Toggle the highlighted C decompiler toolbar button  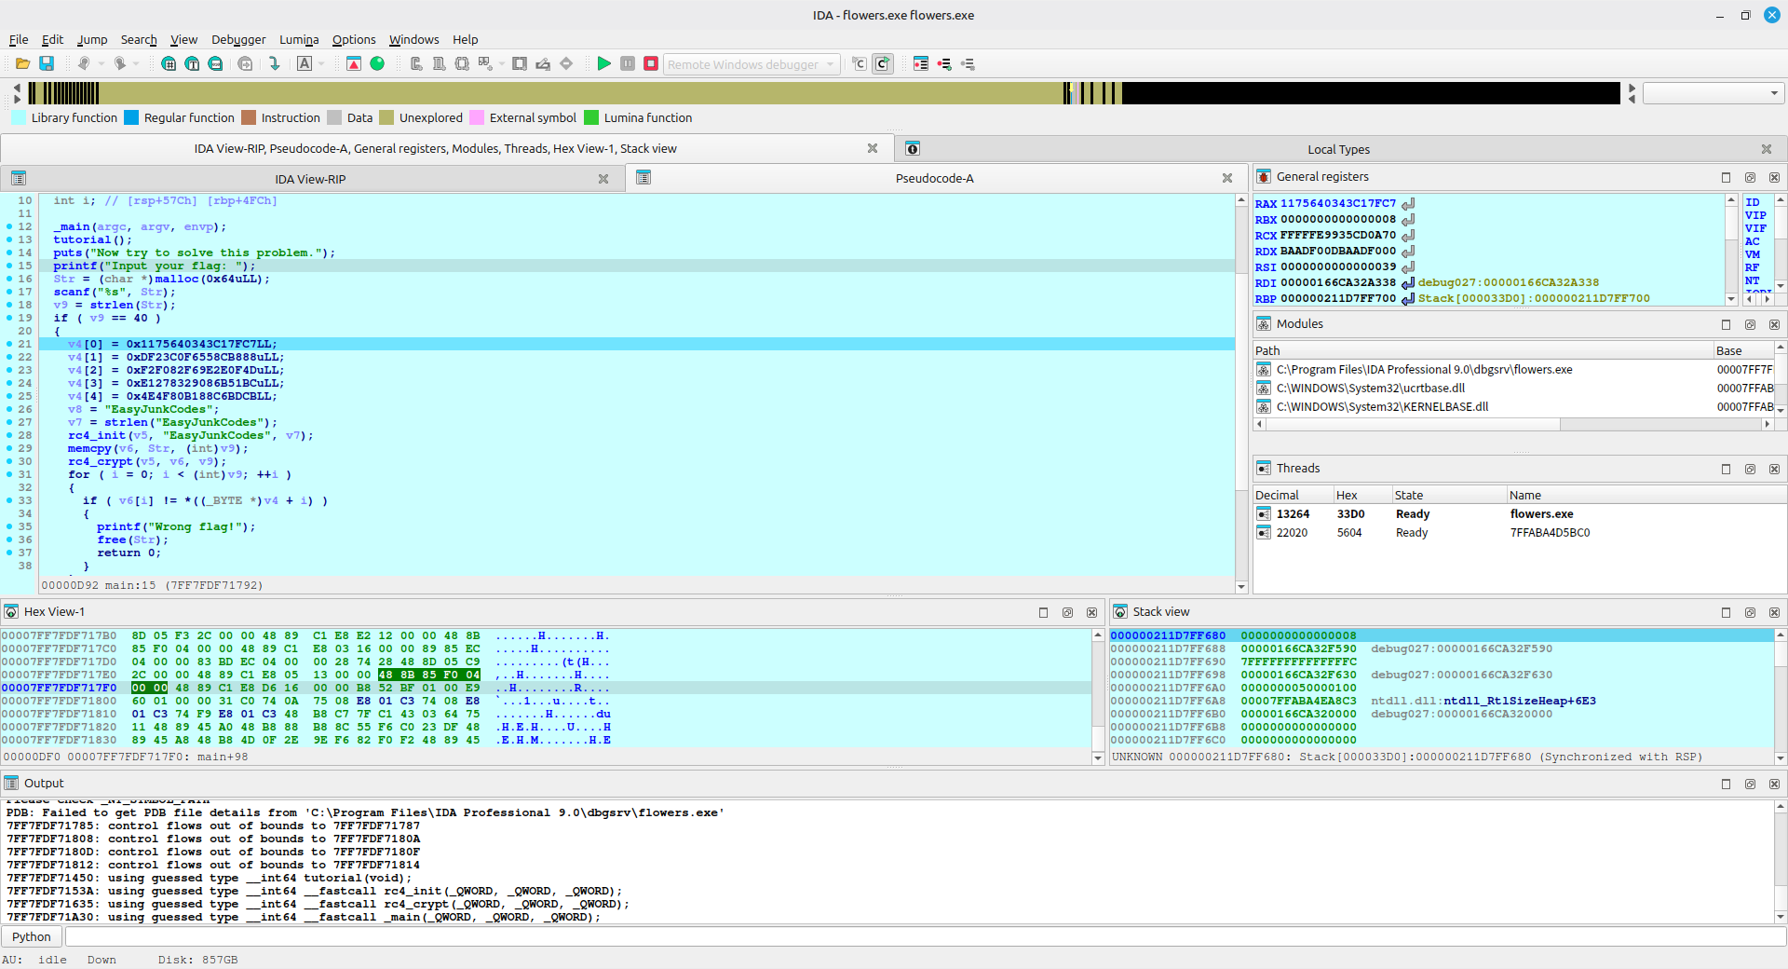tap(882, 63)
